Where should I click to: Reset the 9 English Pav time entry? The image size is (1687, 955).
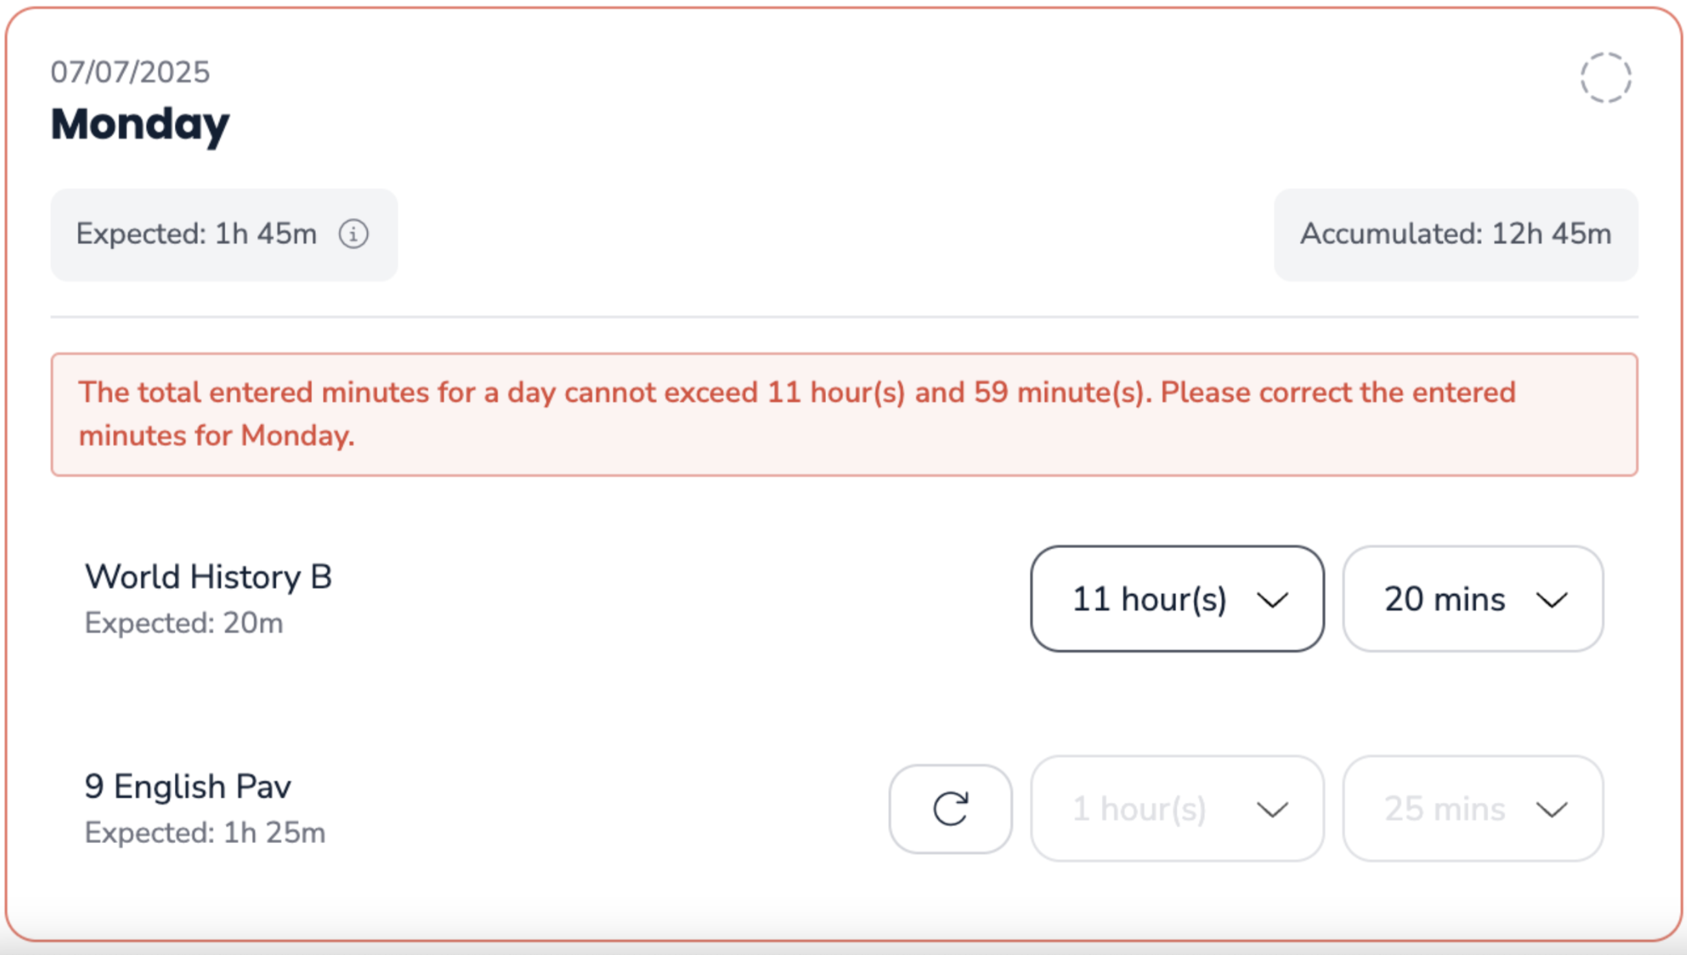click(950, 808)
